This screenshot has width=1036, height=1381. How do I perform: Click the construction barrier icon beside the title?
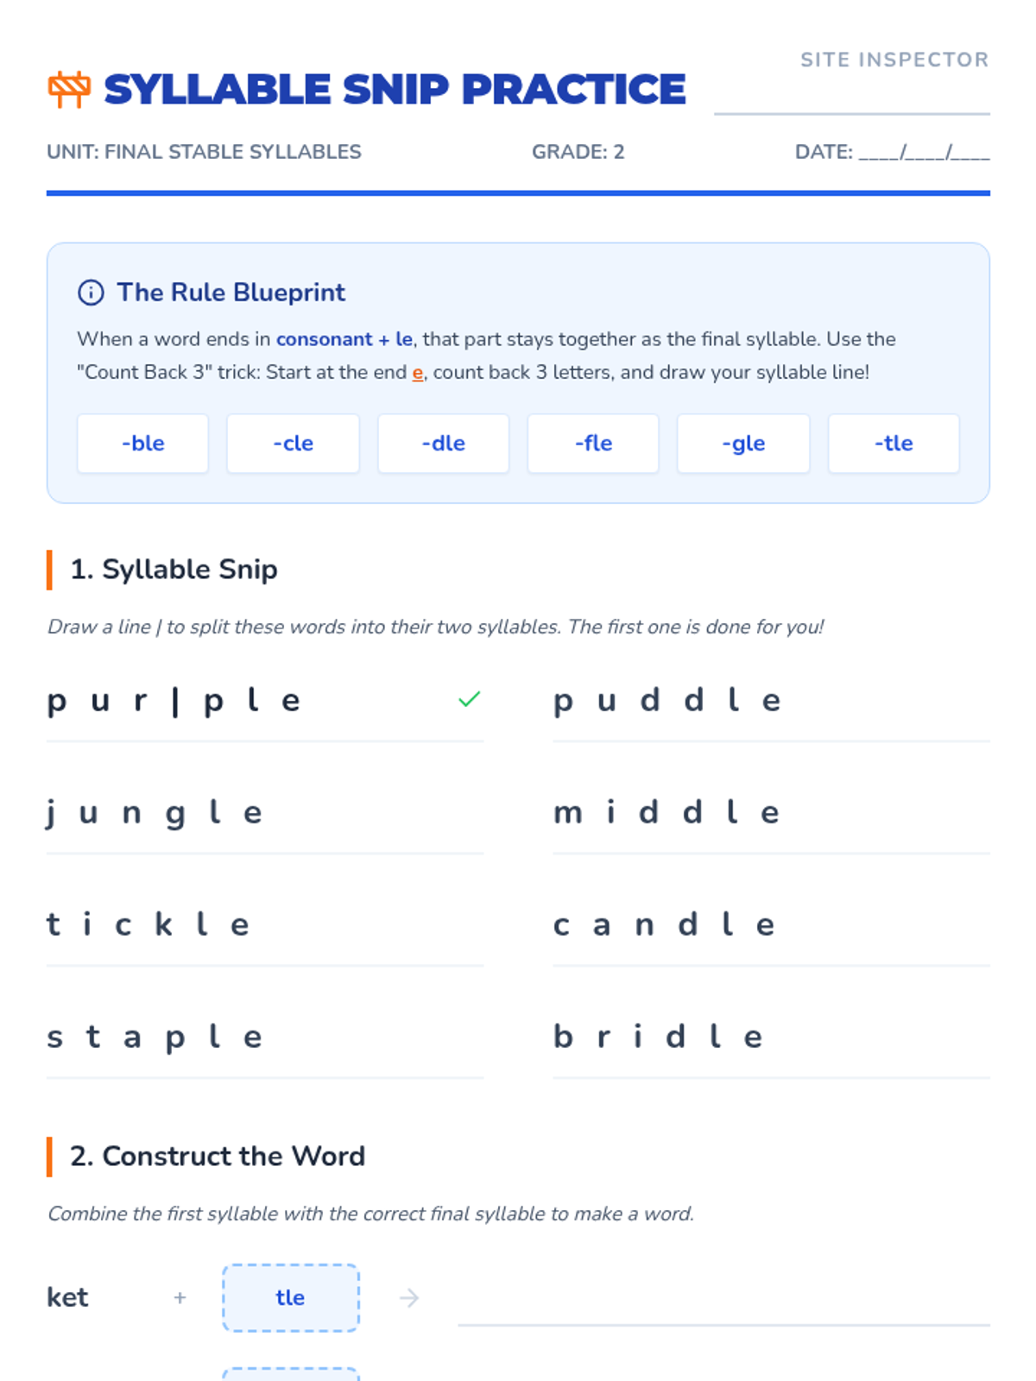point(69,89)
